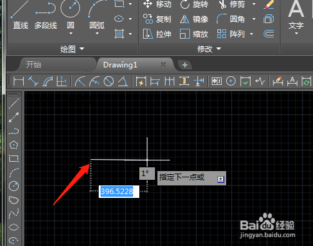This screenshot has height=246, width=313.
Task: Select Revision Cloud tool in left toolbar
Action: point(14,200)
